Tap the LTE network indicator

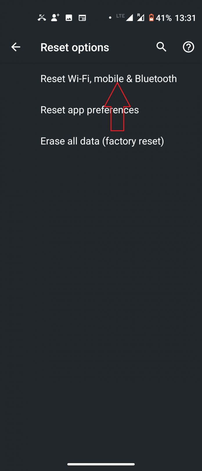(x=120, y=16)
